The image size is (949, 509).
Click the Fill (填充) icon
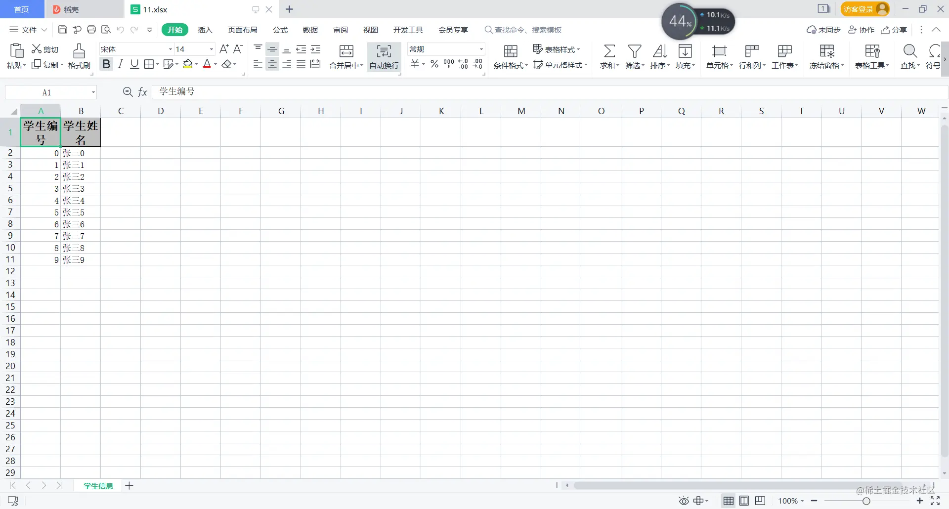[685, 51]
